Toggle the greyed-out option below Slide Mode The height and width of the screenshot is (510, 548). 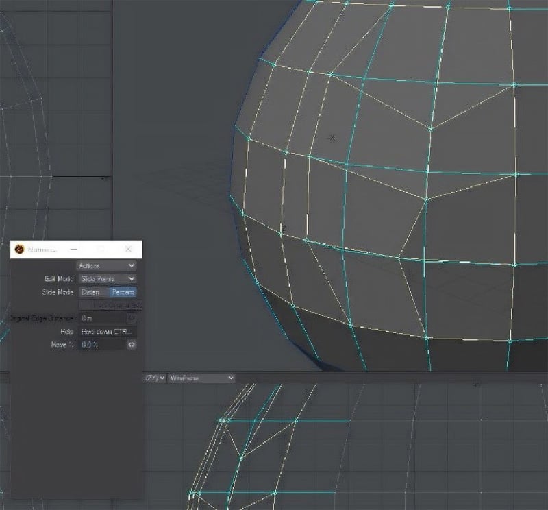pyautogui.click(x=111, y=305)
